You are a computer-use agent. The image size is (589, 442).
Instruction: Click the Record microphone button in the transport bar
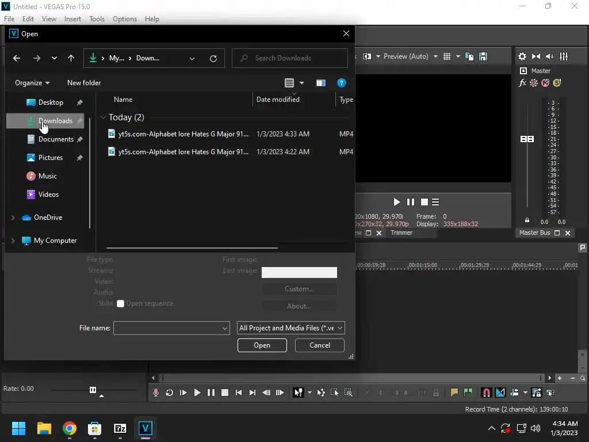[155, 393]
